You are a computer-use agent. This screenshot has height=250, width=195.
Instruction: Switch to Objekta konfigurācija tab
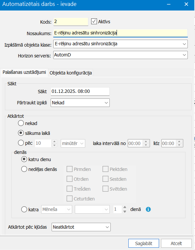pos(71,73)
